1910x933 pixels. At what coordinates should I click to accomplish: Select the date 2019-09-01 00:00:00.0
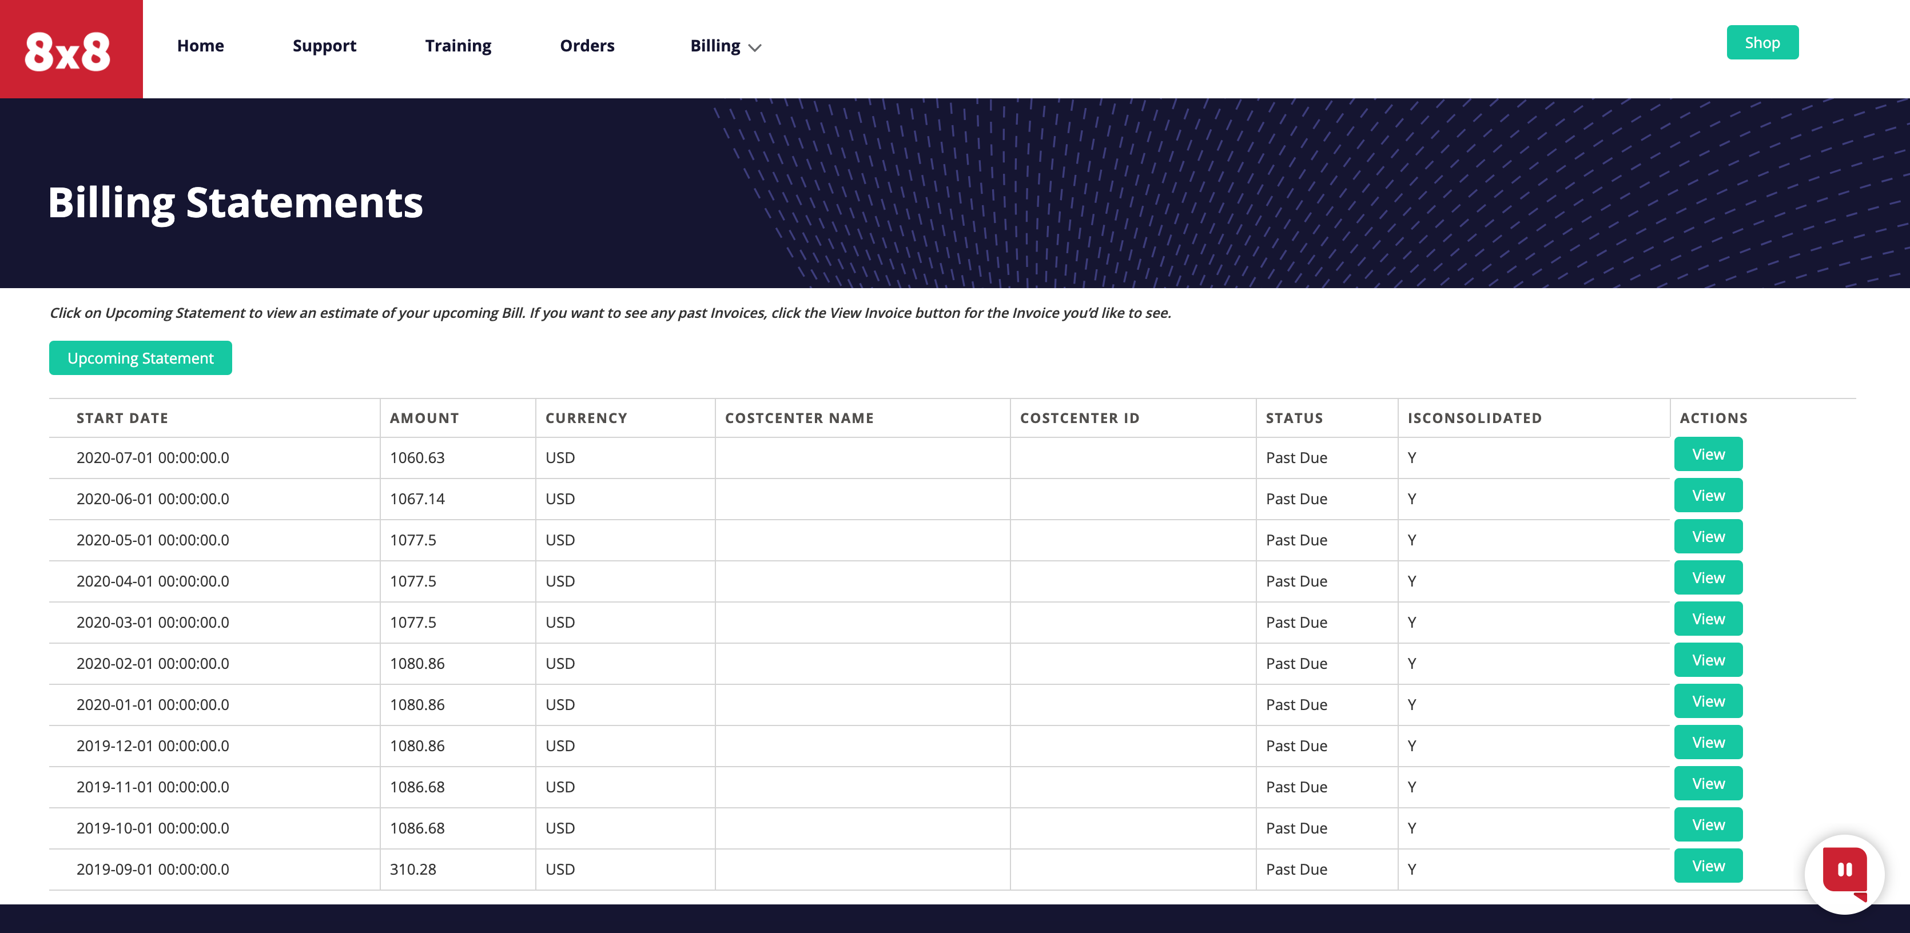point(153,870)
